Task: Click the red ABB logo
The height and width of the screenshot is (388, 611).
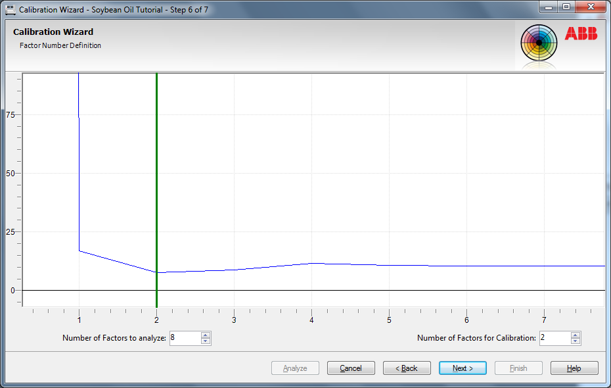Action: pyautogui.click(x=581, y=34)
